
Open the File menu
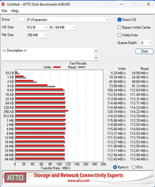point(4,11)
